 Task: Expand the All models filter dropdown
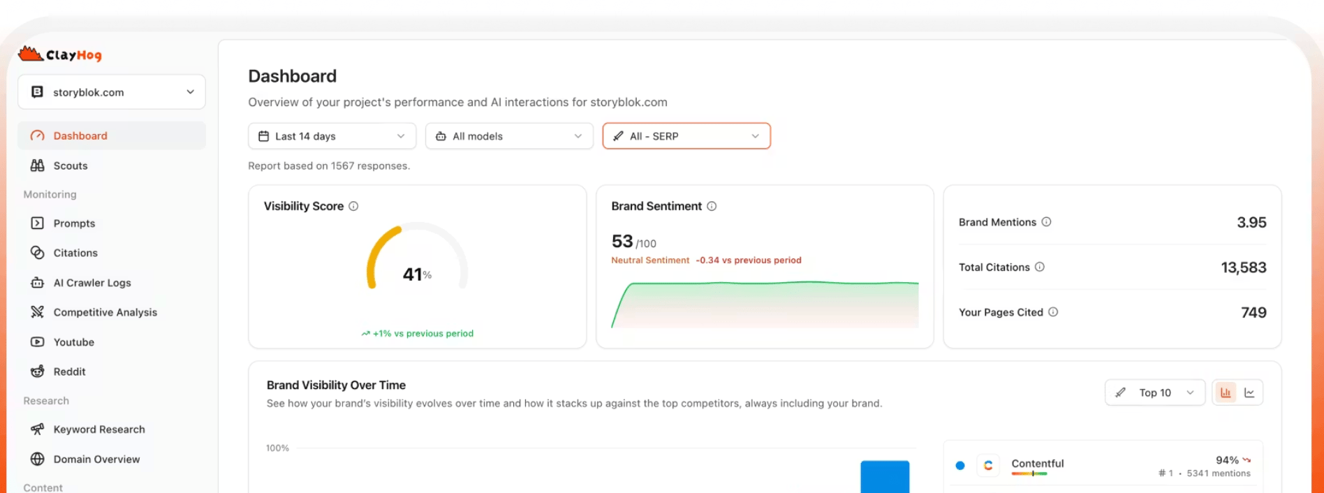point(509,136)
